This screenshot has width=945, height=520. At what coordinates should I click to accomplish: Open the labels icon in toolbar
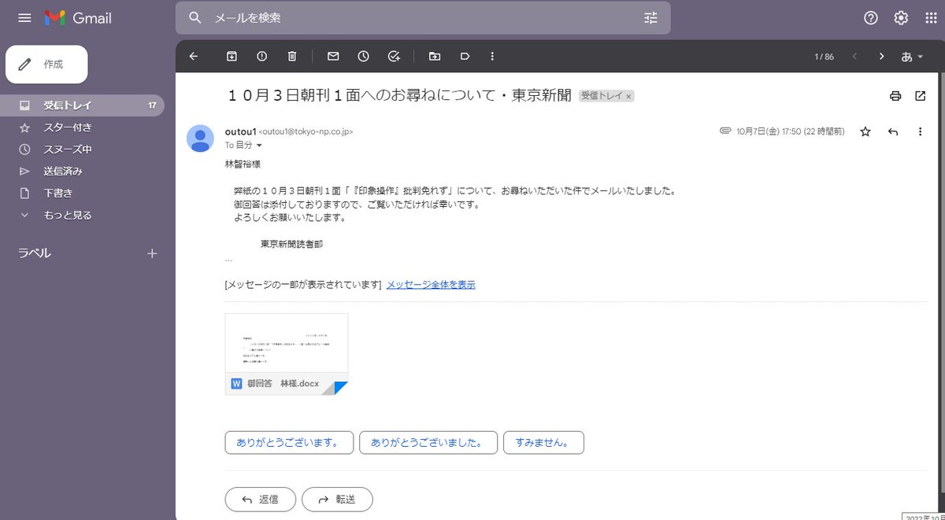click(x=465, y=56)
